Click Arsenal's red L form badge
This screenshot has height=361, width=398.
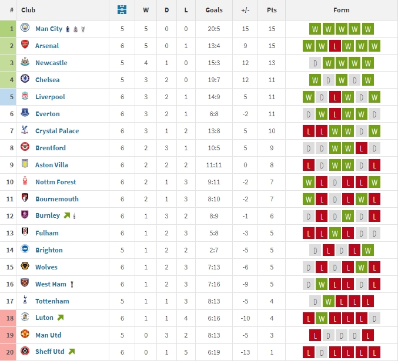point(335,46)
